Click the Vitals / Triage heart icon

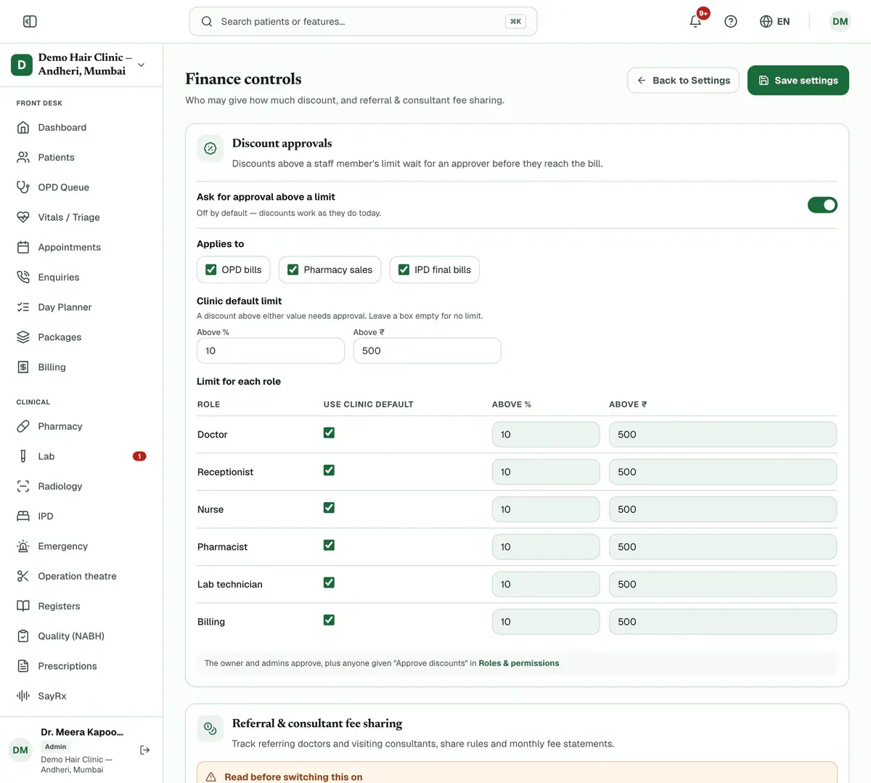[x=23, y=217]
